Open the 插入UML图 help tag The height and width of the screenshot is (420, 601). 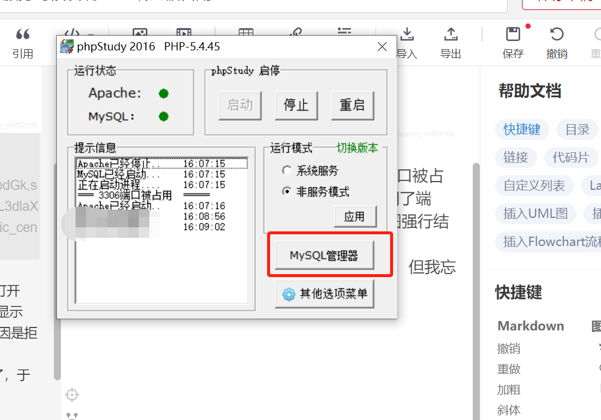(x=535, y=213)
